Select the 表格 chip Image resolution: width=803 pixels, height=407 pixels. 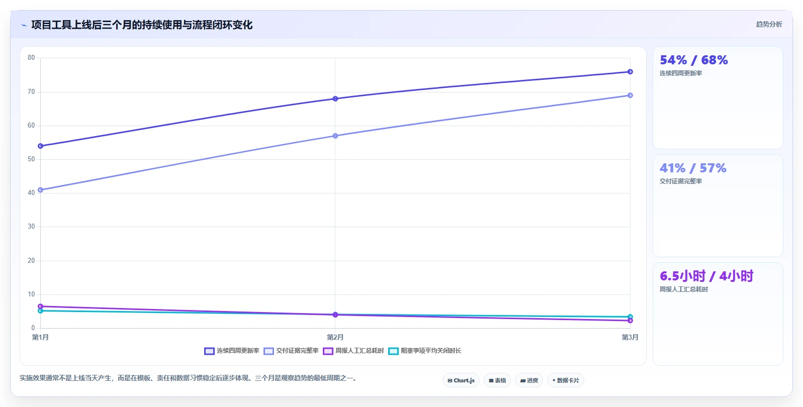(497, 380)
